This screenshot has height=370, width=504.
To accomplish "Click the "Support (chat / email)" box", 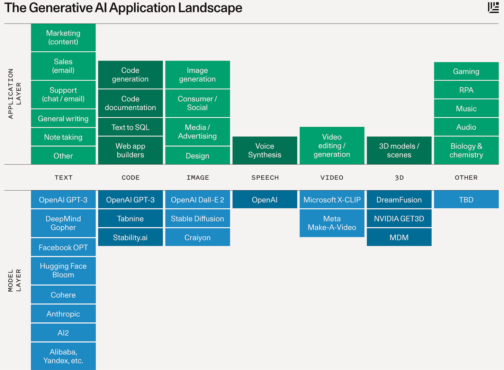I will [63, 94].
